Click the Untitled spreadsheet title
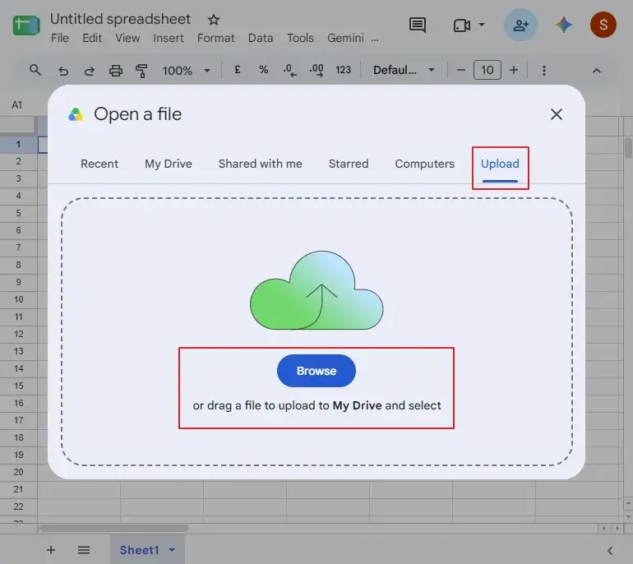 [x=120, y=19]
